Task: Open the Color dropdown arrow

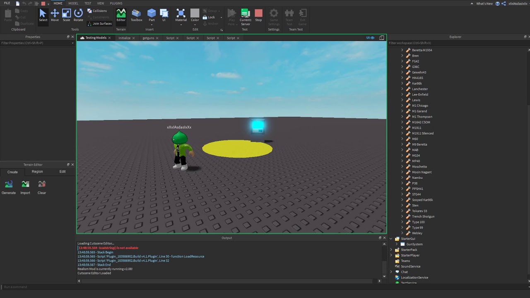Action: click(x=195, y=25)
